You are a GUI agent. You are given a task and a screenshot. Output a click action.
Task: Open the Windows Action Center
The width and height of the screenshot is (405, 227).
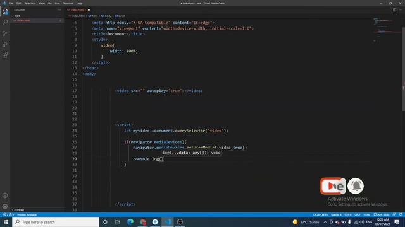click(397, 222)
